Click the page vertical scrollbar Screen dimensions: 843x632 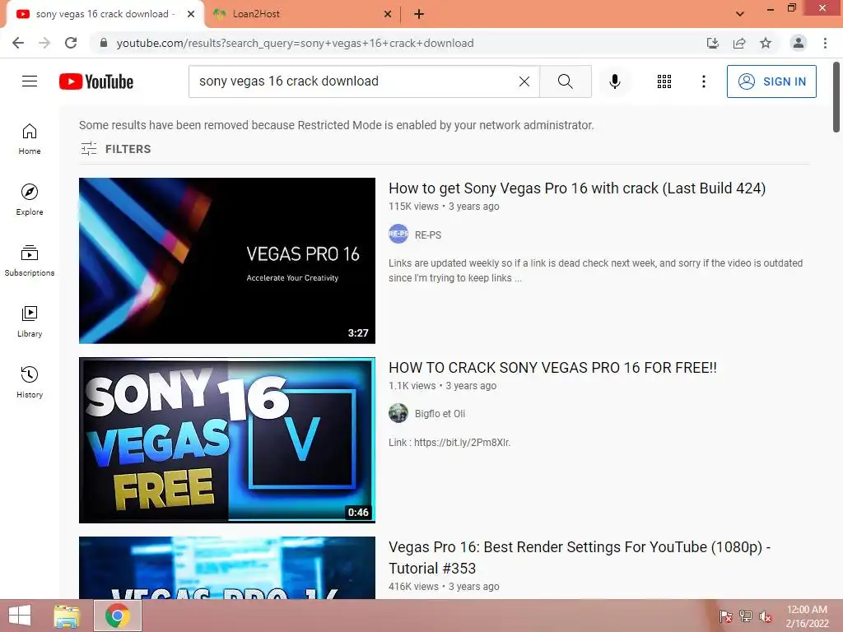836,97
